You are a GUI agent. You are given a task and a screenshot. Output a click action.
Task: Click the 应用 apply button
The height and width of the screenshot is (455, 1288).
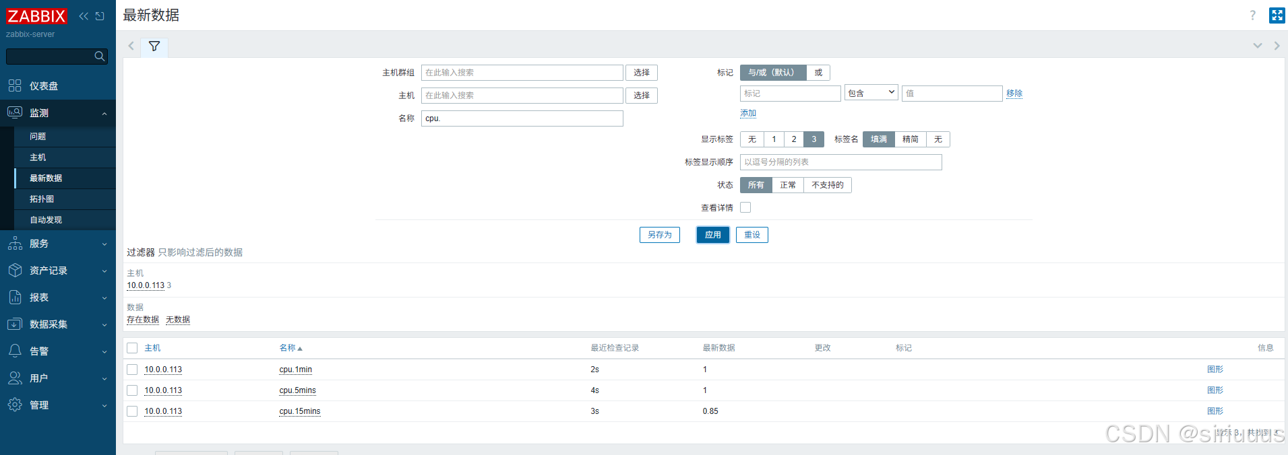[713, 235]
